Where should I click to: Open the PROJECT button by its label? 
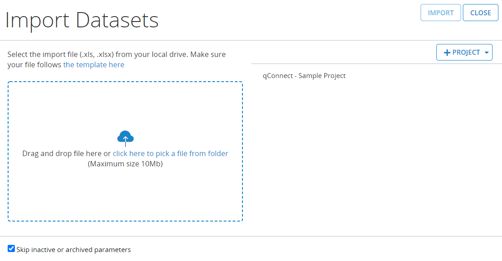coord(466,52)
